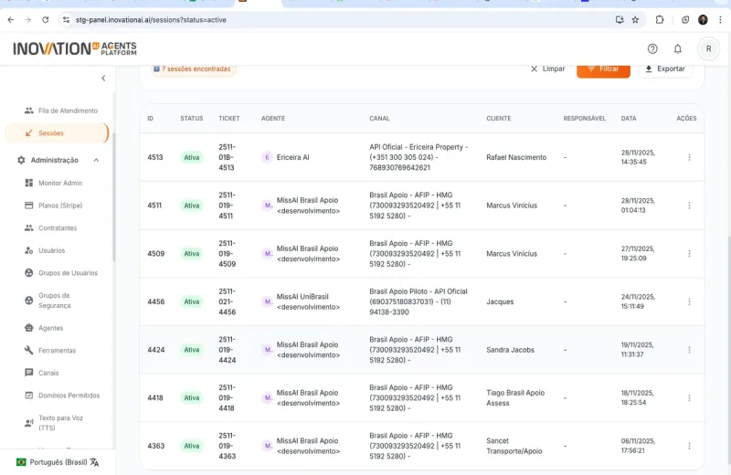Select Sessões in sidebar
Screen dimensions: 731x475
pyautogui.click(x=56, y=132)
